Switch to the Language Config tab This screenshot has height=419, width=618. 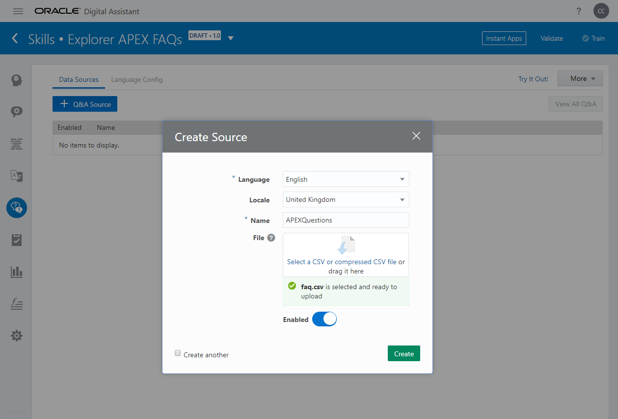tap(137, 79)
